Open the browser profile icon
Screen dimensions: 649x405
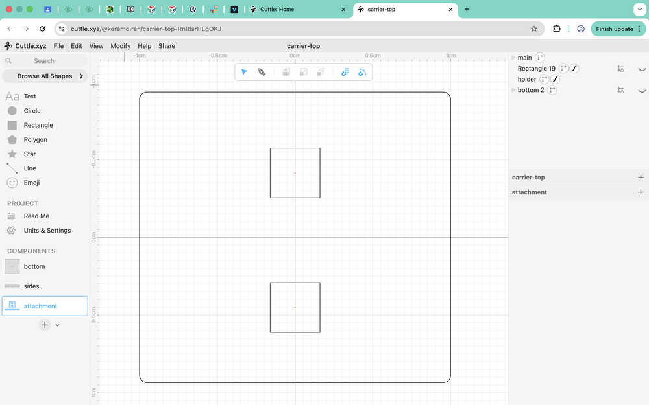(581, 29)
